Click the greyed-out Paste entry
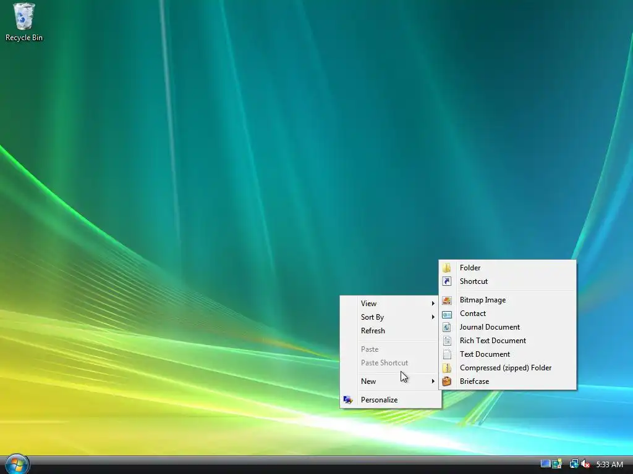The width and height of the screenshot is (633, 474). tap(391, 349)
